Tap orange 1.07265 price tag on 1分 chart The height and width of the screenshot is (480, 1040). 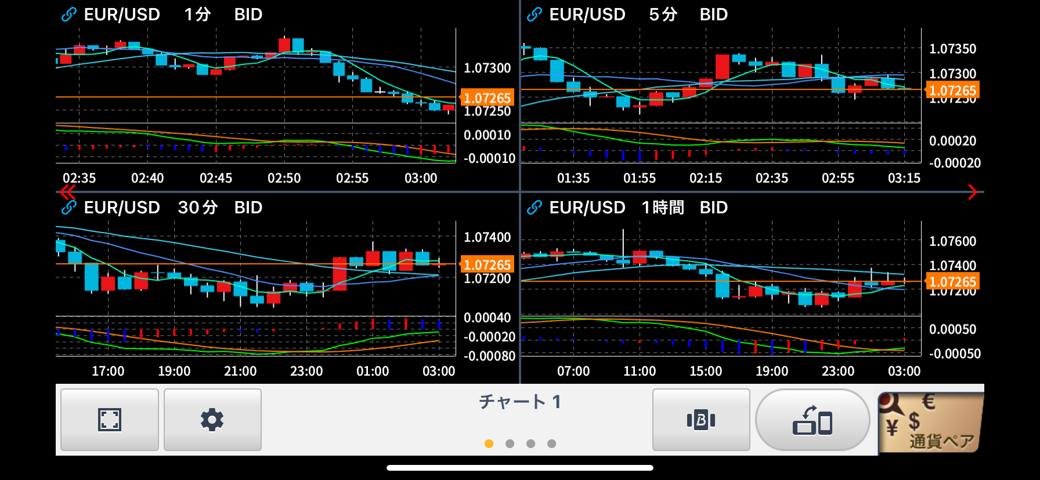(x=487, y=98)
